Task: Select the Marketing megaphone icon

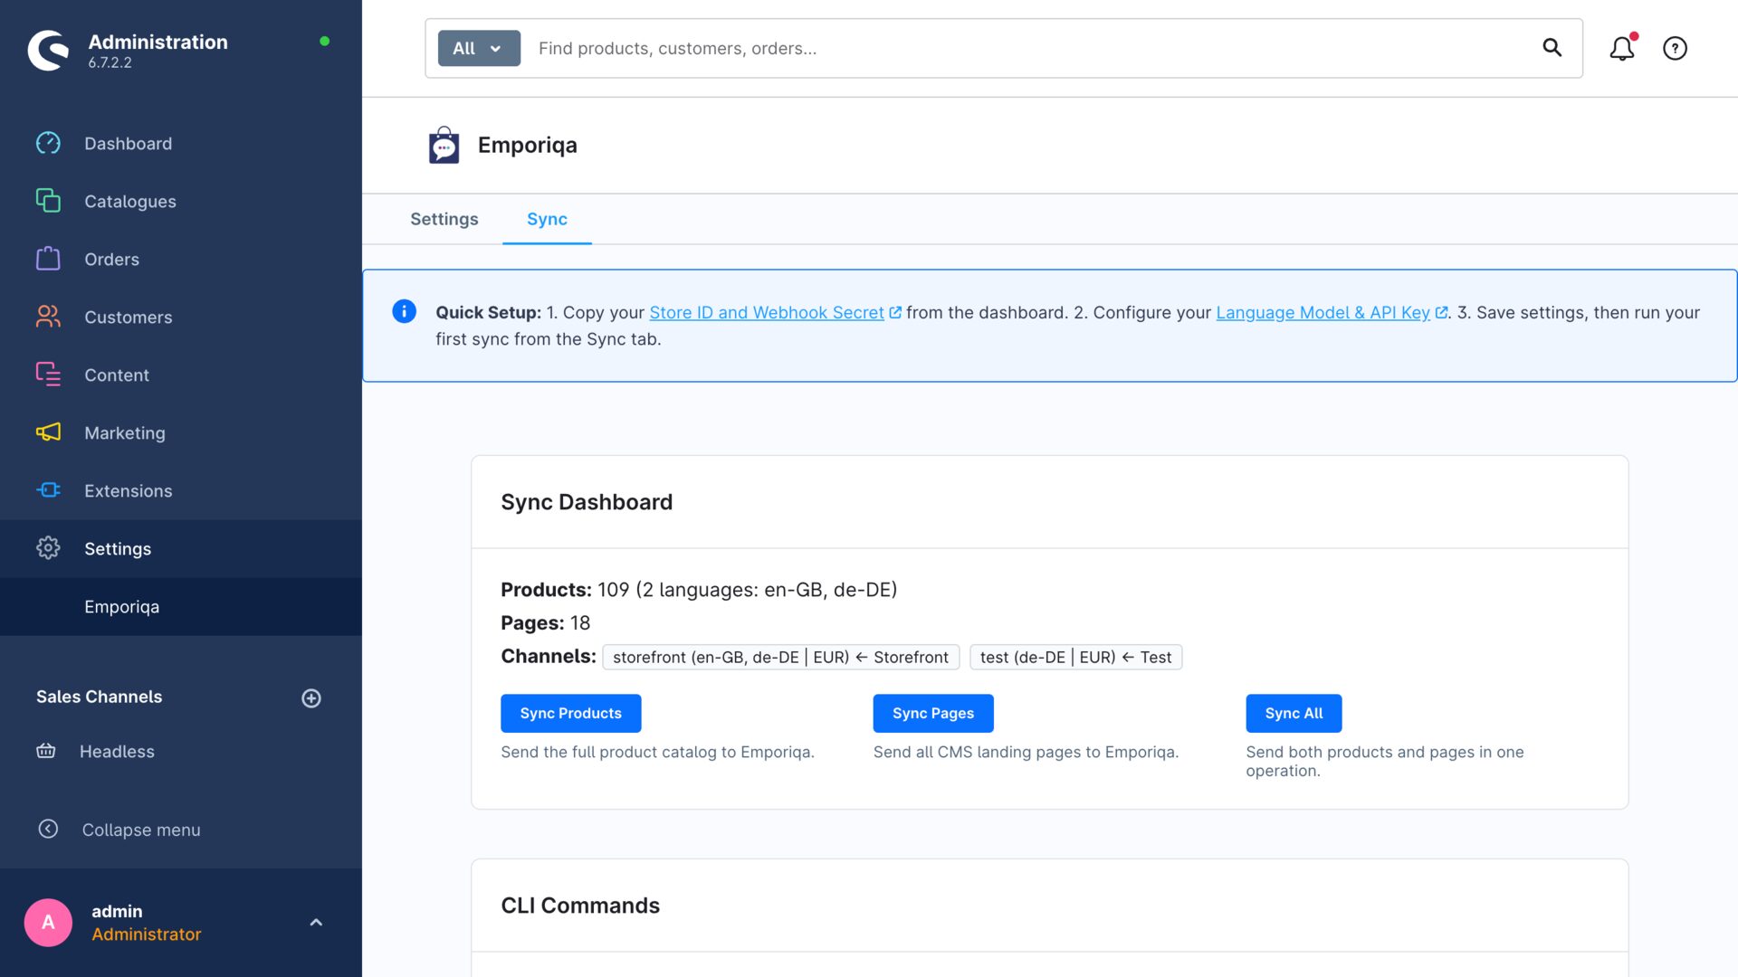Action: (x=48, y=432)
